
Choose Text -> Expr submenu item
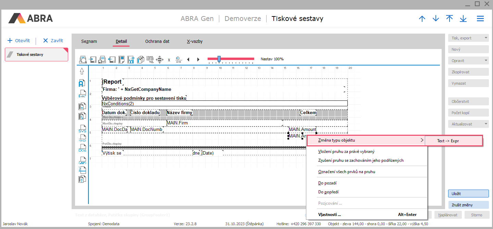tap(454, 141)
